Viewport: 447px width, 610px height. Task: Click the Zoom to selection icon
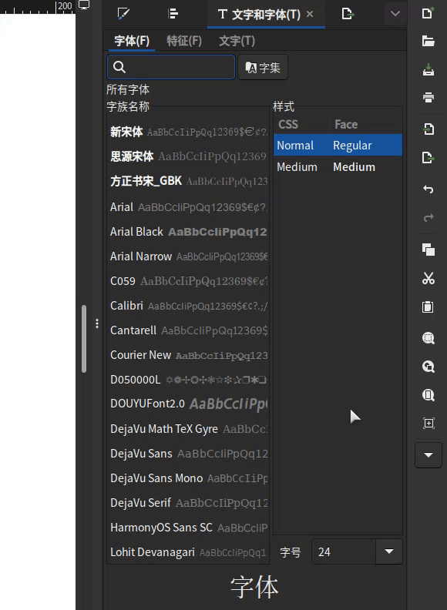(x=429, y=338)
